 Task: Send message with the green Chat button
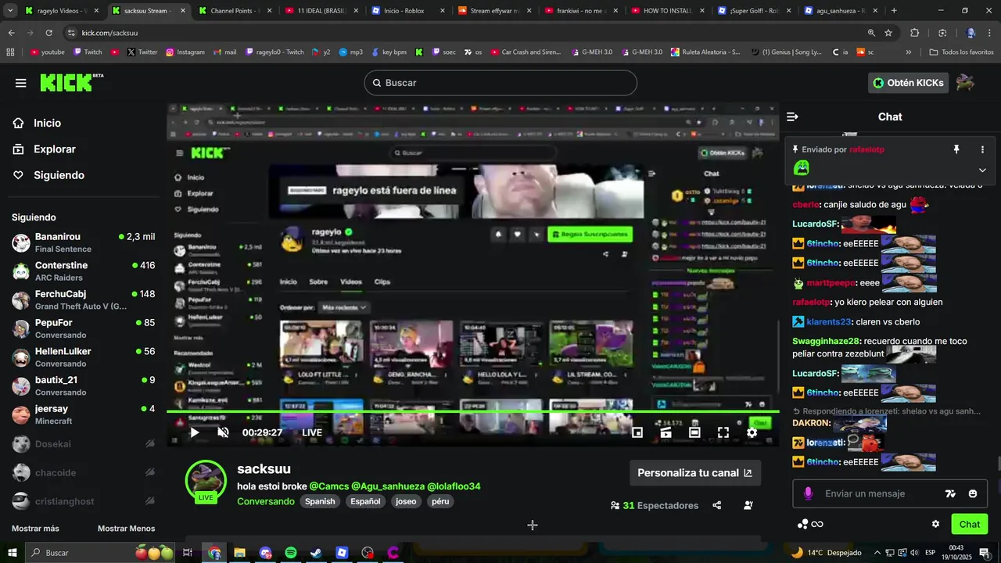coord(970,524)
